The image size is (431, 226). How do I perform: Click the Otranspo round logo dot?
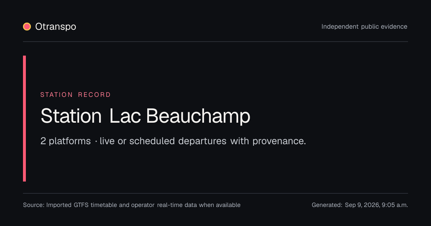coord(27,27)
